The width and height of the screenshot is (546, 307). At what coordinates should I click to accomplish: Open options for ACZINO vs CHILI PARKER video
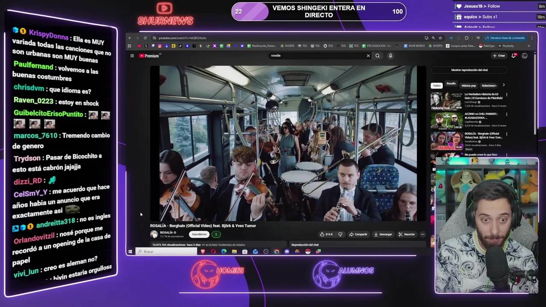coord(506,114)
